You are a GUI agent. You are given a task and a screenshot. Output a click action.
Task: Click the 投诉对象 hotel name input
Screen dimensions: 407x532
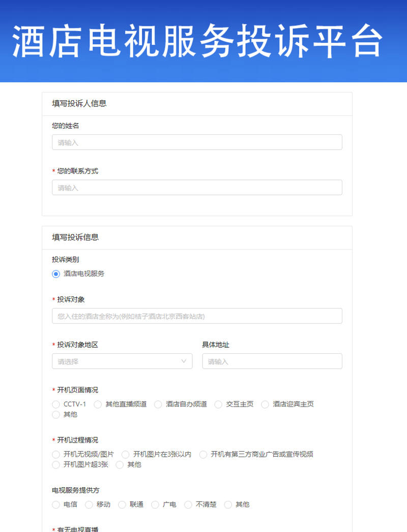coord(197,316)
